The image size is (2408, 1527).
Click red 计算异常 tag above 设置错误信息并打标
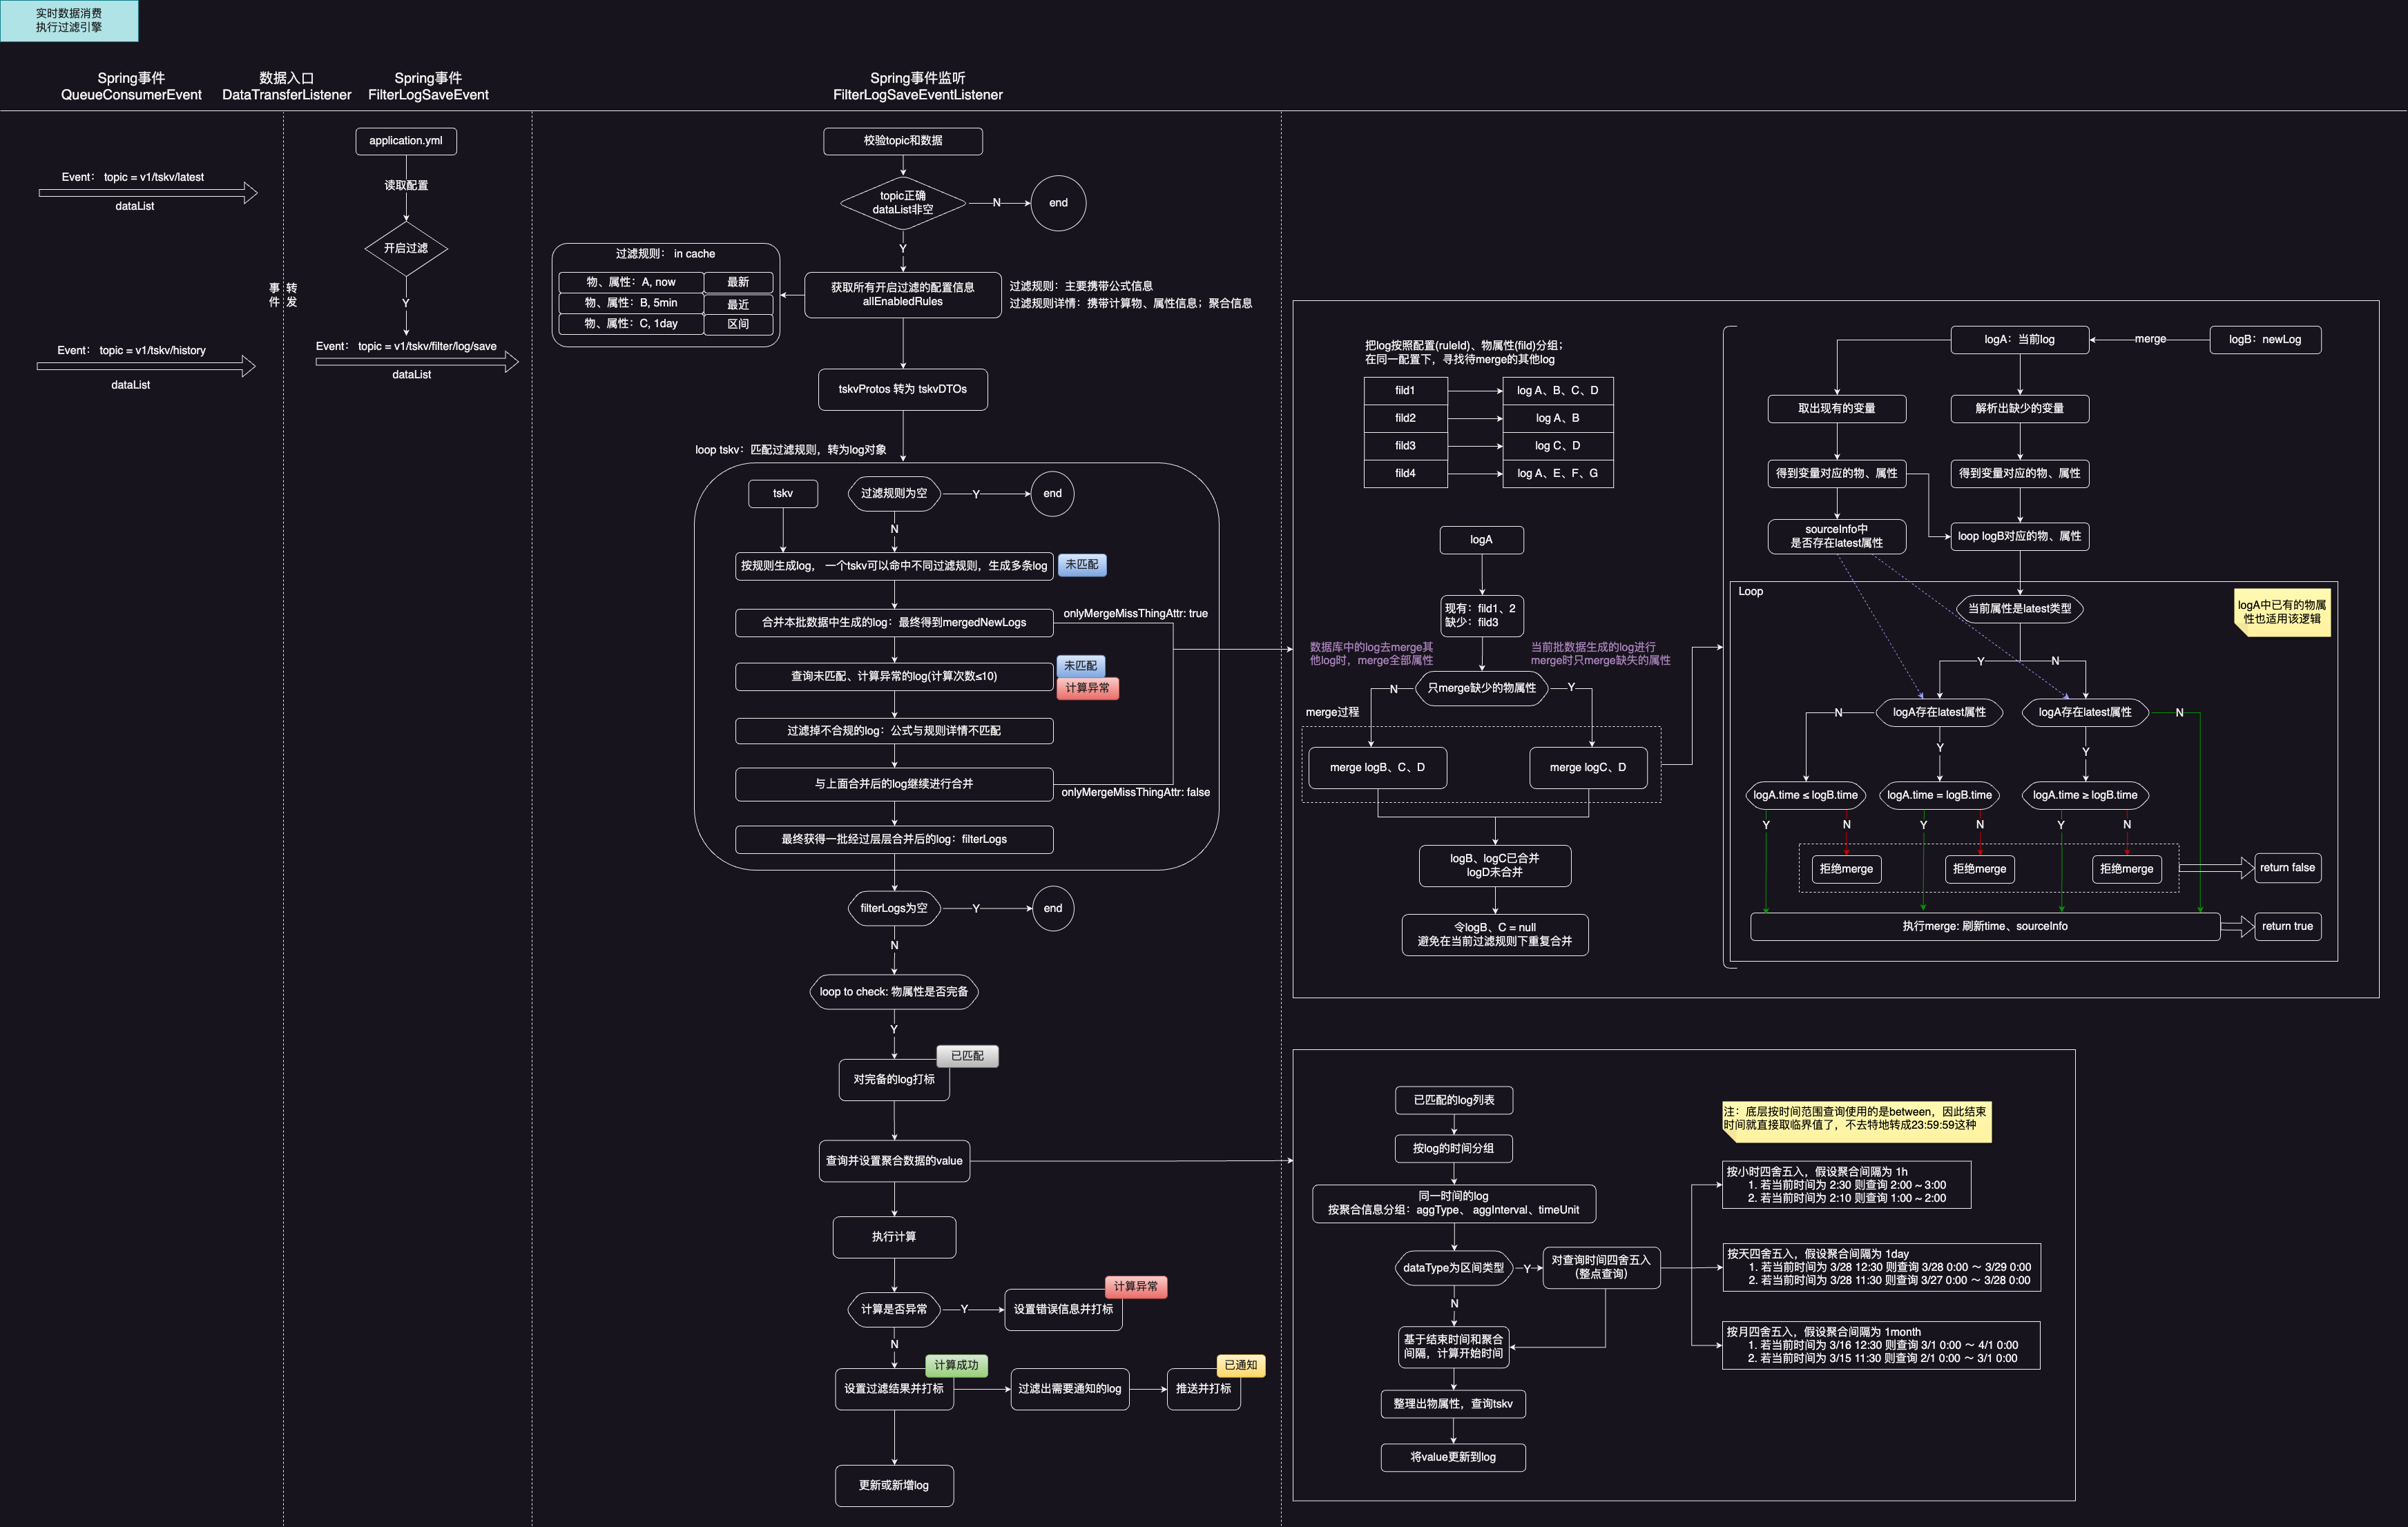click(1135, 1286)
